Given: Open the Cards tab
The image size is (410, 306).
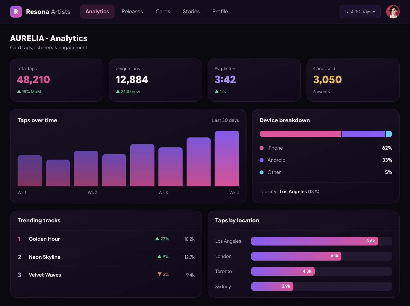Looking at the screenshot, I should [163, 12].
